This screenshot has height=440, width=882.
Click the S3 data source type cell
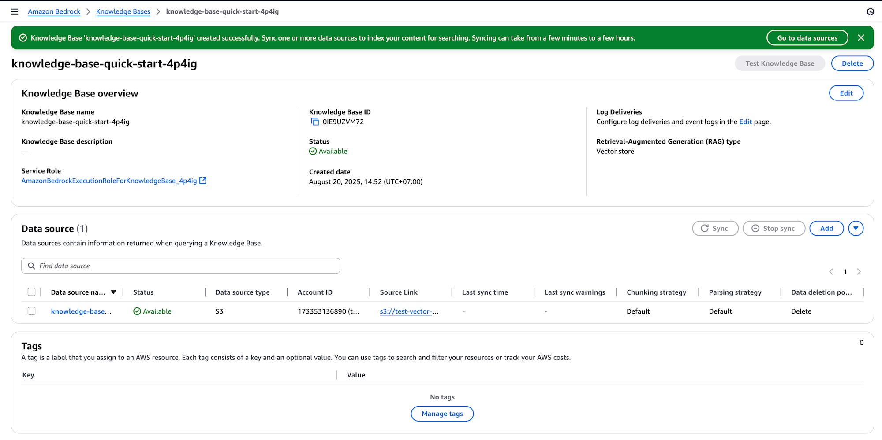tap(219, 311)
